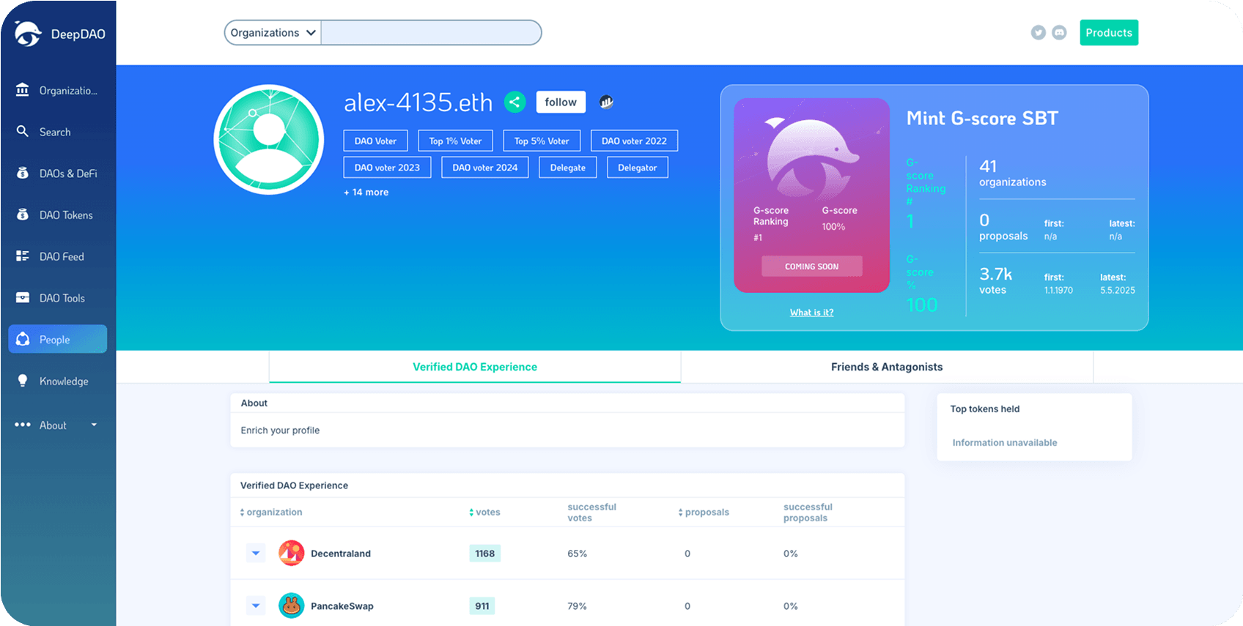Open the Organizations search-type dropdown

273,33
